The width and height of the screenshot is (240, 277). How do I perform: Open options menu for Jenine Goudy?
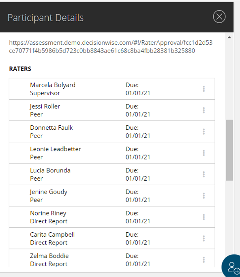pos(204,196)
